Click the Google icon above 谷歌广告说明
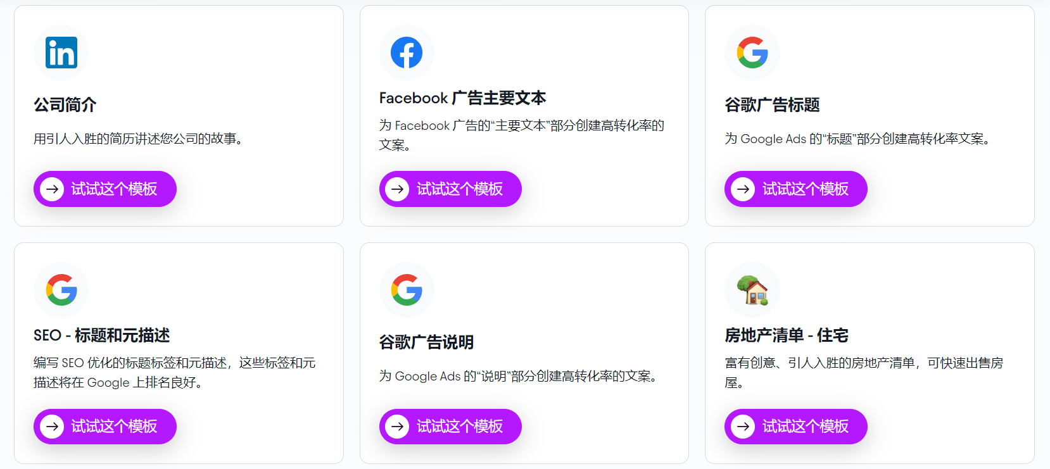 tap(407, 291)
